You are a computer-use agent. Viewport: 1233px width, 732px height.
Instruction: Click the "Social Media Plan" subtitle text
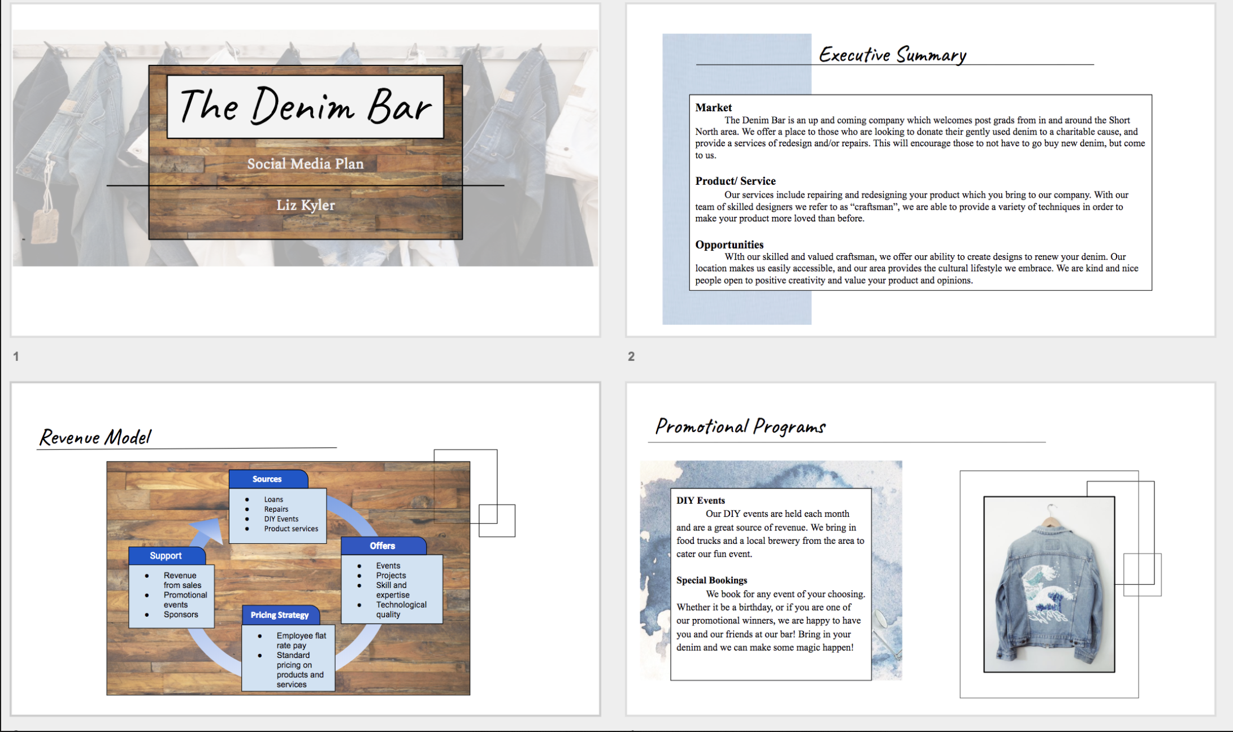pyautogui.click(x=305, y=164)
